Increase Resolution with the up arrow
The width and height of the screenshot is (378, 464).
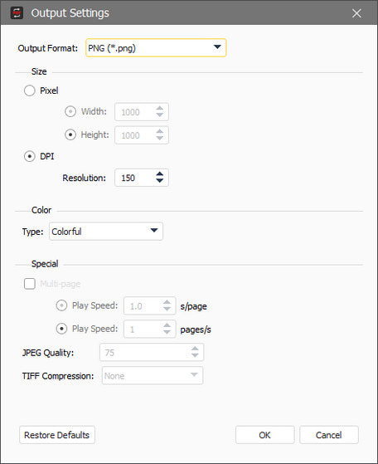click(160, 174)
